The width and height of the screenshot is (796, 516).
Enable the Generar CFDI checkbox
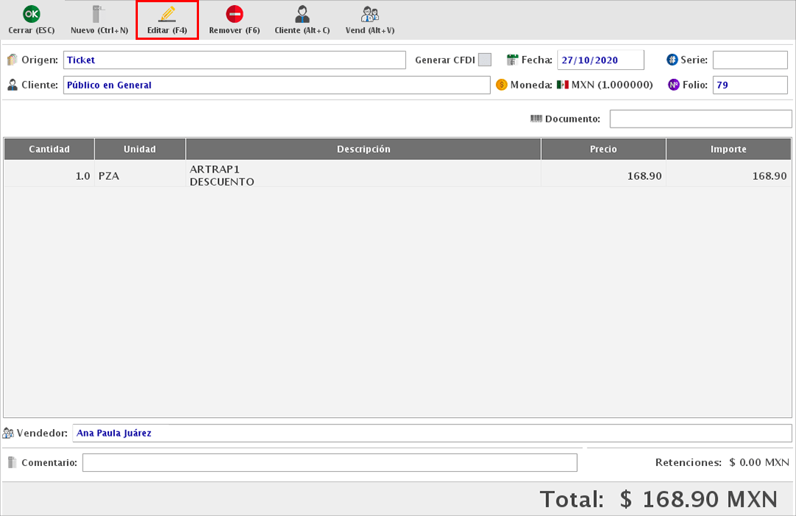coord(484,60)
